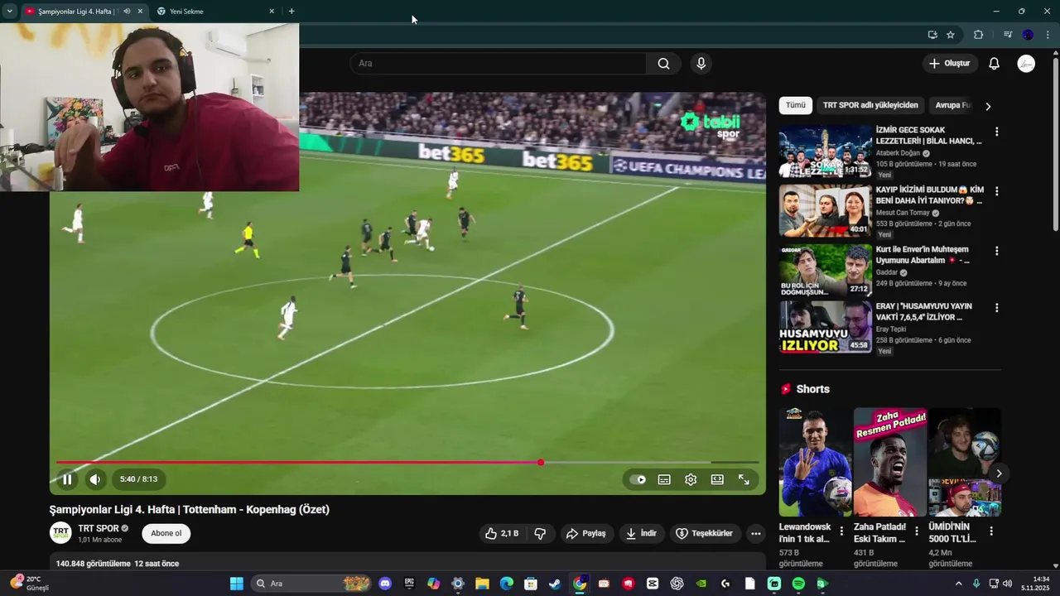Viewport: 1060px width, 596px height.
Task: Start voice search with microphone icon
Action: click(701, 64)
